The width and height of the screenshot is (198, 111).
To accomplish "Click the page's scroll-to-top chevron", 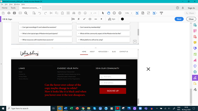I will coord(135,42).
